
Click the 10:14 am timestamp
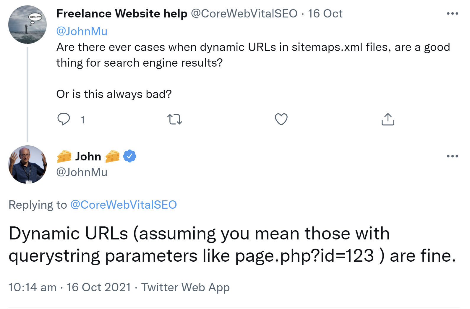pos(33,287)
